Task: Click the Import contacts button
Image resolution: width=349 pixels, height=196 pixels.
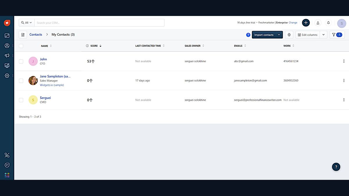Action: point(264,35)
